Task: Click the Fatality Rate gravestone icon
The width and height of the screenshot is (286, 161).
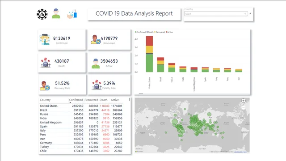Action: click(97, 85)
